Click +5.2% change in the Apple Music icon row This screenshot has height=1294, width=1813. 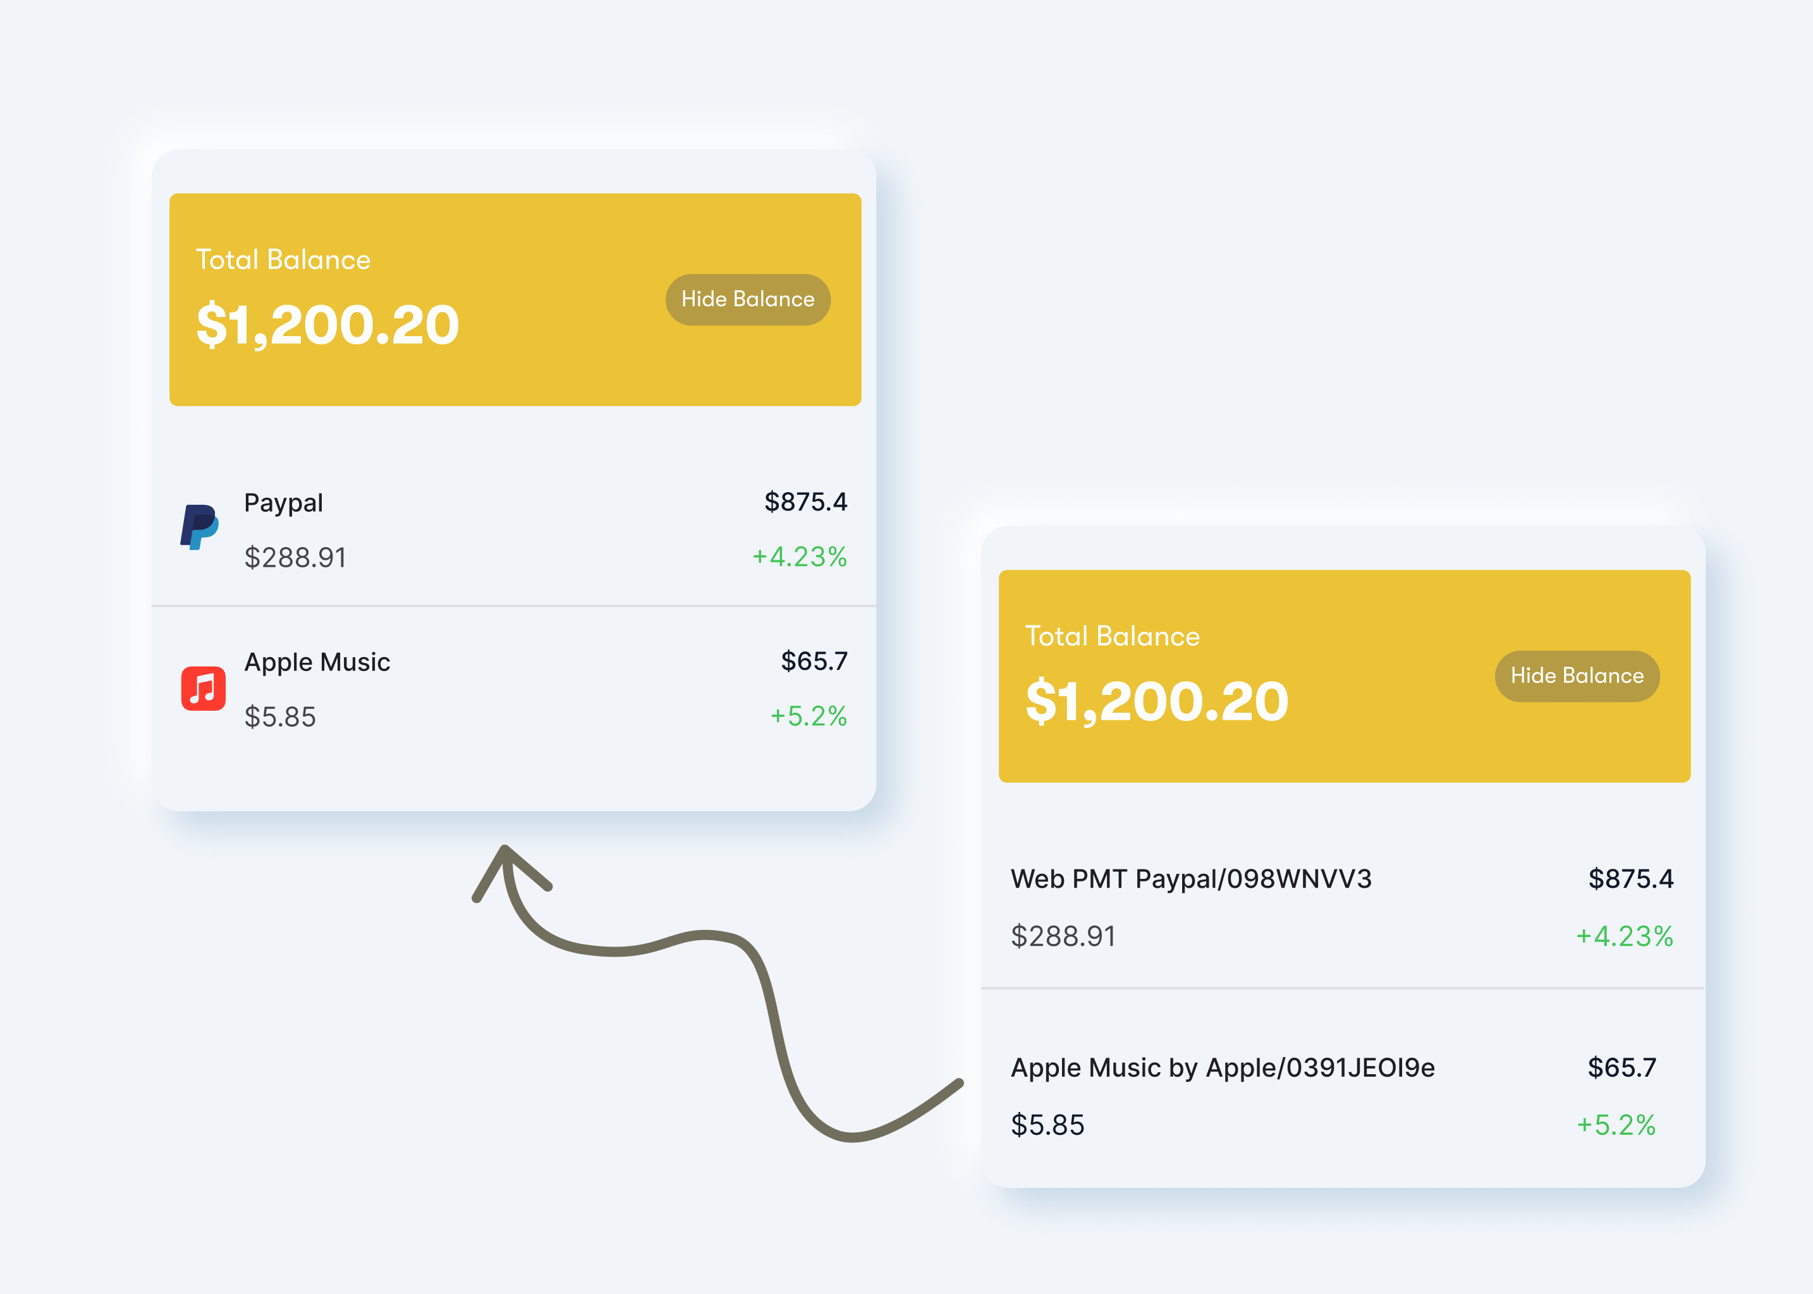point(808,717)
